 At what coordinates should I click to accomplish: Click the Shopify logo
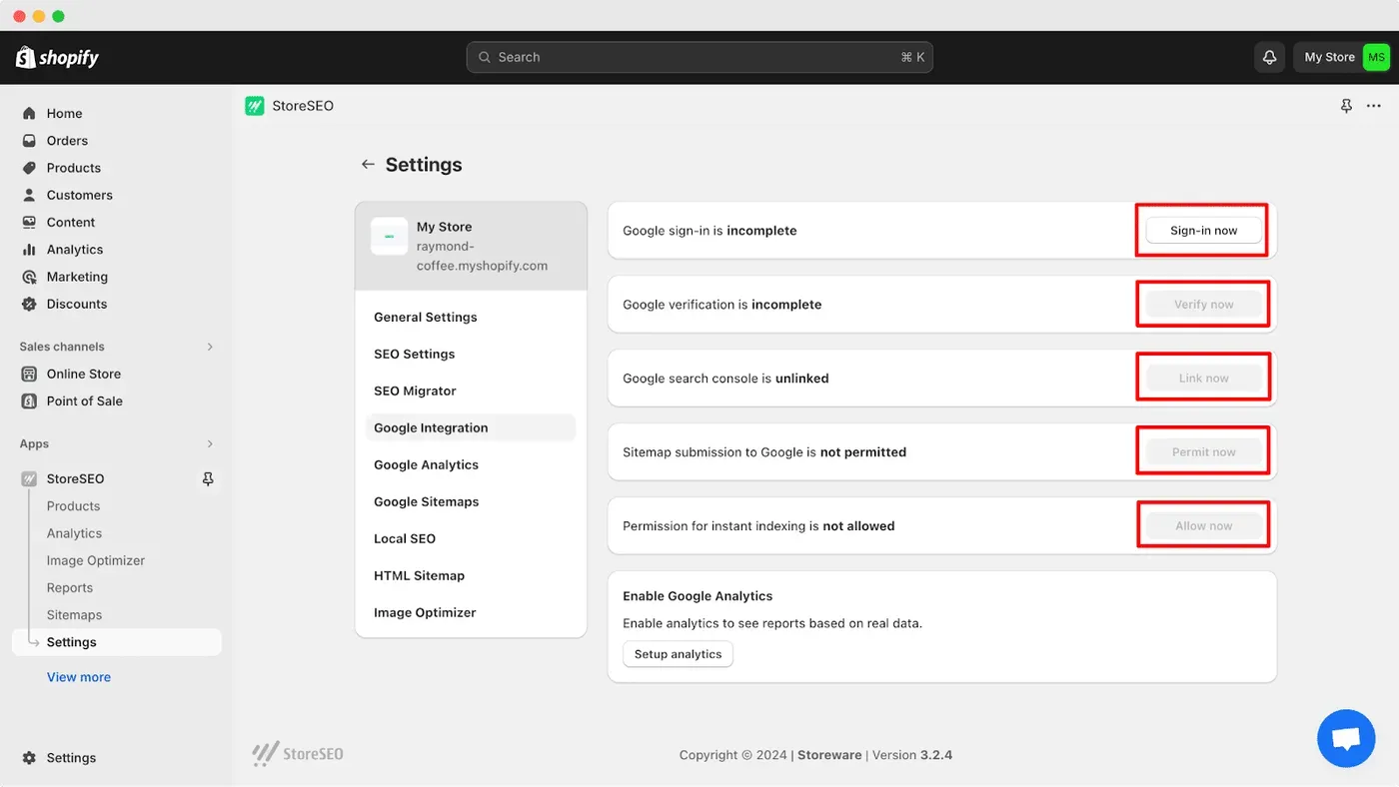pos(57,57)
